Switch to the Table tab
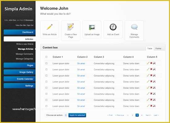170x123 pixels. click(x=150, y=49)
